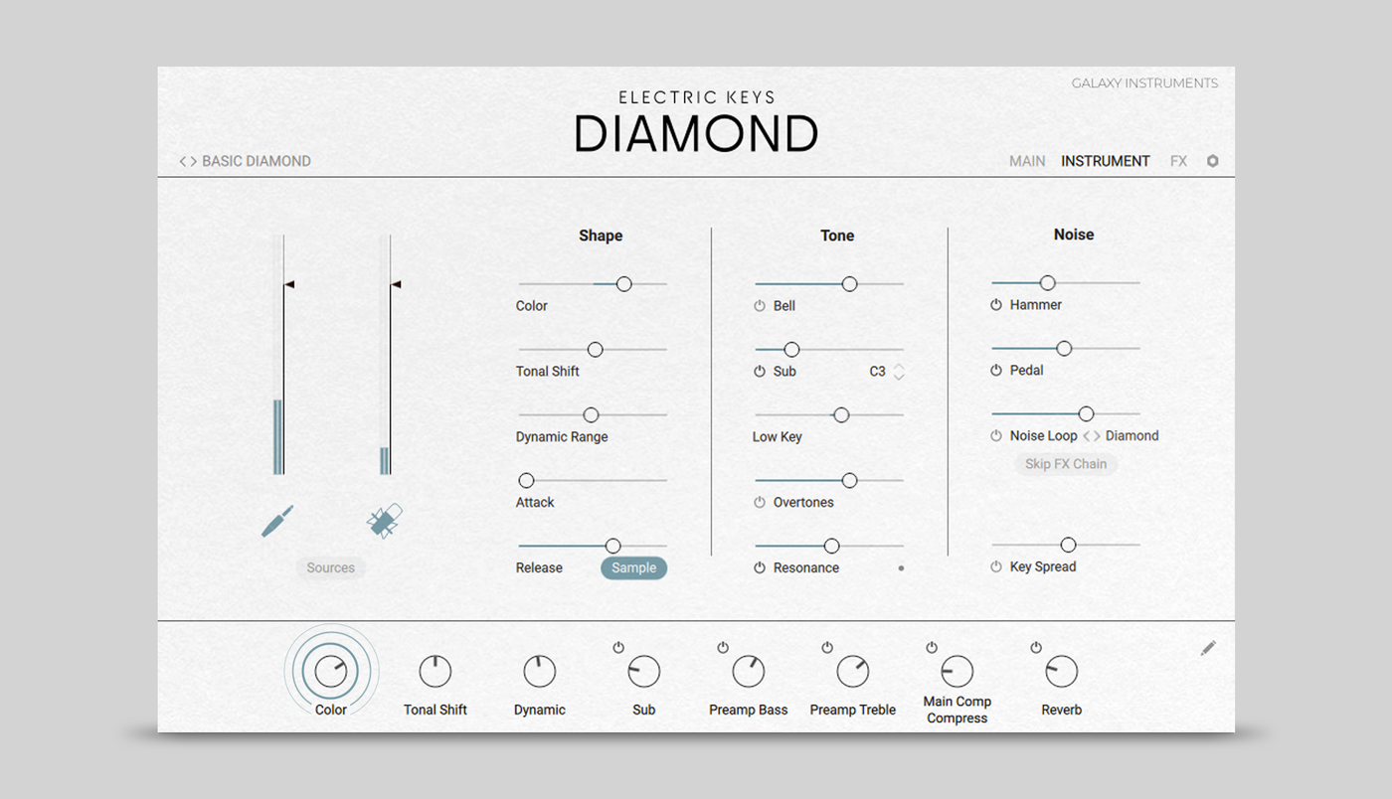Image resolution: width=1392 pixels, height=799 pixels.
Task: Toggle the Resonance power switch
Action: [760, 568]
